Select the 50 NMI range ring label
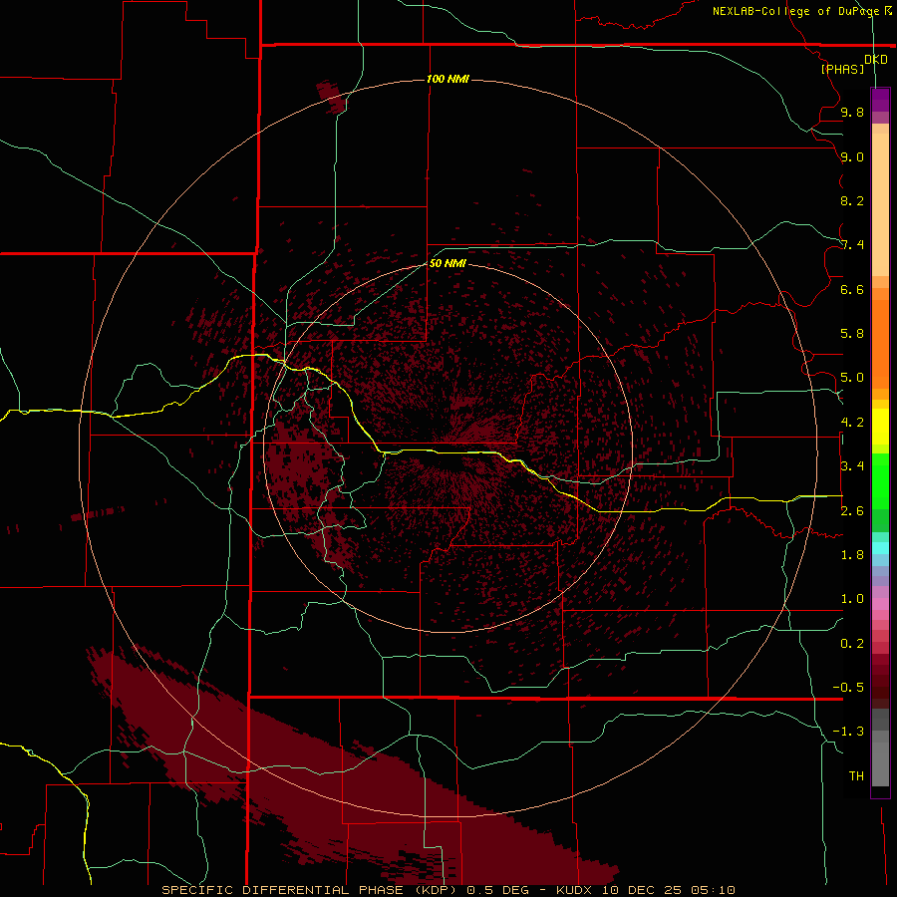This screenshot has height=897, width=897. pos(448,263)
